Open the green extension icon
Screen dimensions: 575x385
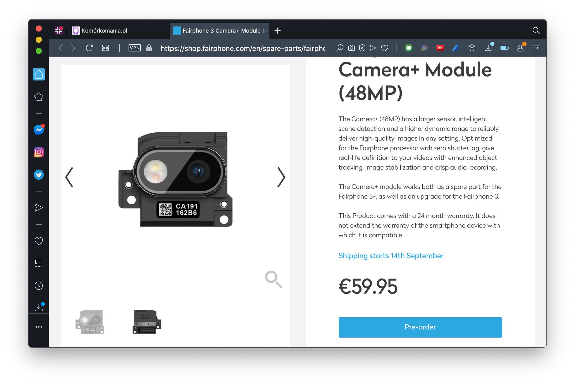pos(408,48)
